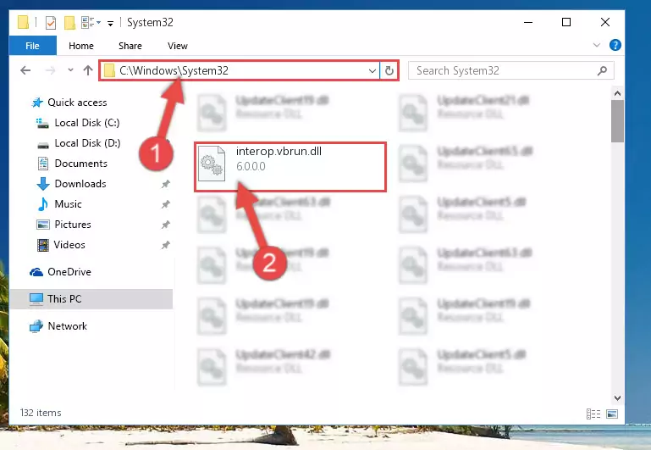Open Recent locations dropdown arrow
The image size is (651, 450).
(70, 70)
